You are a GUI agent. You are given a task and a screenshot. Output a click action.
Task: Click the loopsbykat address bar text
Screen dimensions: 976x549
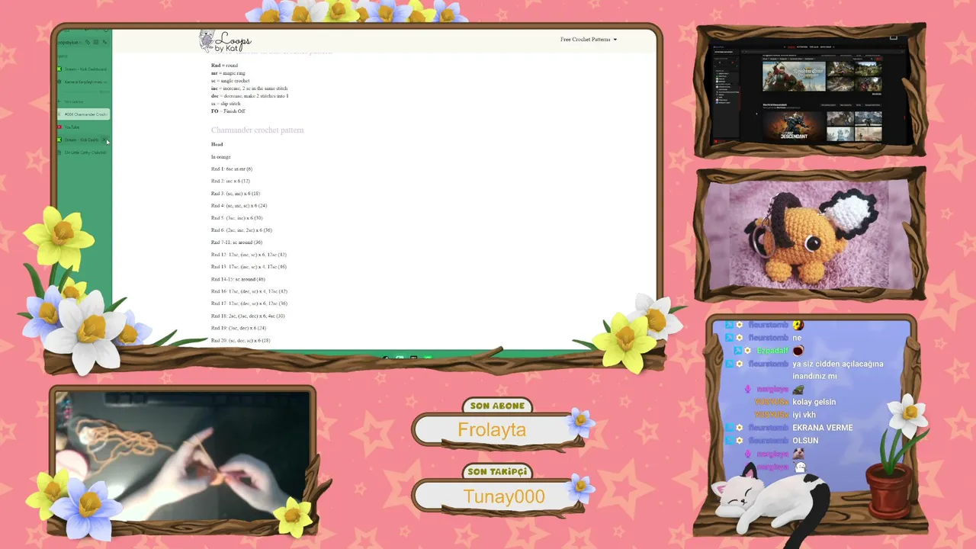click(x=69, y=43)
